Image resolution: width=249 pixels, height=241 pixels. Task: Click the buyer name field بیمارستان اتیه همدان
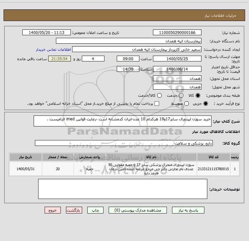(x=129, y=41)
